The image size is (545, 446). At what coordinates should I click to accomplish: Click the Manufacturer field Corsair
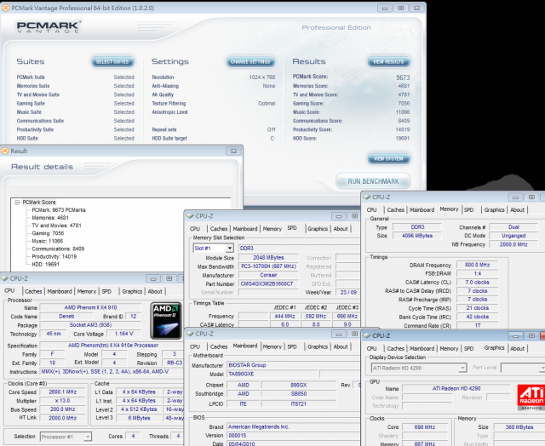pyautogui.click(x=268, y=275)
